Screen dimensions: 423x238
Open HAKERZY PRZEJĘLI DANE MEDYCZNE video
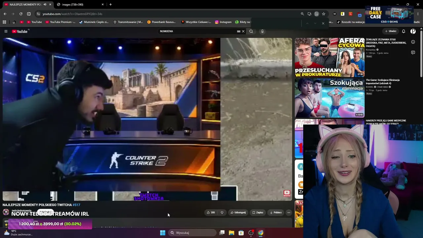[x=386, y=122]
